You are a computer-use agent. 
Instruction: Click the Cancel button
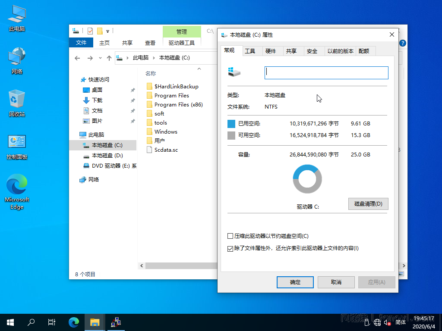point(336,282)
